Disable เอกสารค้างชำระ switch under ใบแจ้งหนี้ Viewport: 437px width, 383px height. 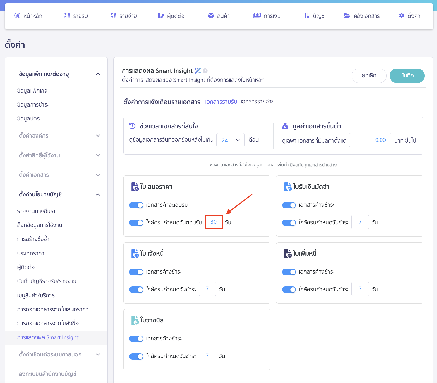pos(136,272)
